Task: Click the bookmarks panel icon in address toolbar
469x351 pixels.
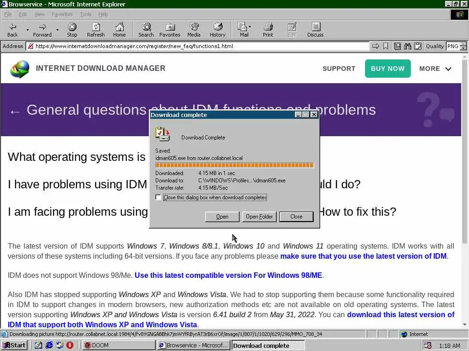Action: (398, 46)
